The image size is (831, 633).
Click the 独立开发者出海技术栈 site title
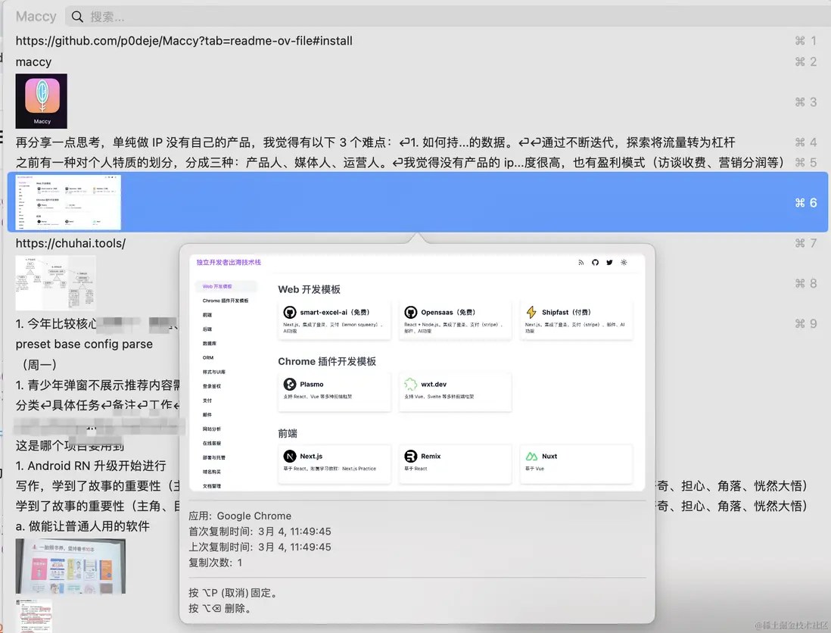click(x=229, y=263)
